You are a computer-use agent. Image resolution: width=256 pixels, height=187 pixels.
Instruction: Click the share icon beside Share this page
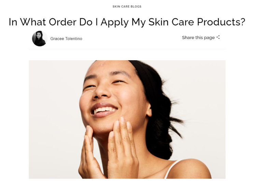(218, 37)
